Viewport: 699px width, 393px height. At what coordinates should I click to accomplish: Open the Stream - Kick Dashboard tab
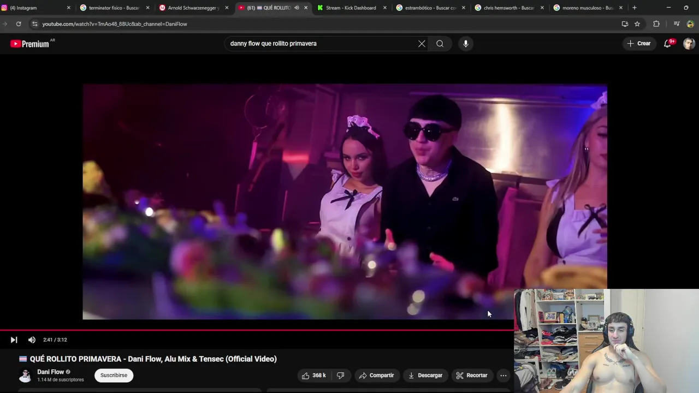[351, 8]
